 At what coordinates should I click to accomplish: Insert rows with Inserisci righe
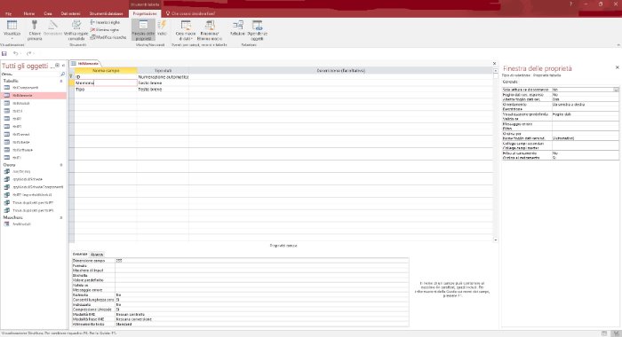pyautogui.click(x=105, y=22)
